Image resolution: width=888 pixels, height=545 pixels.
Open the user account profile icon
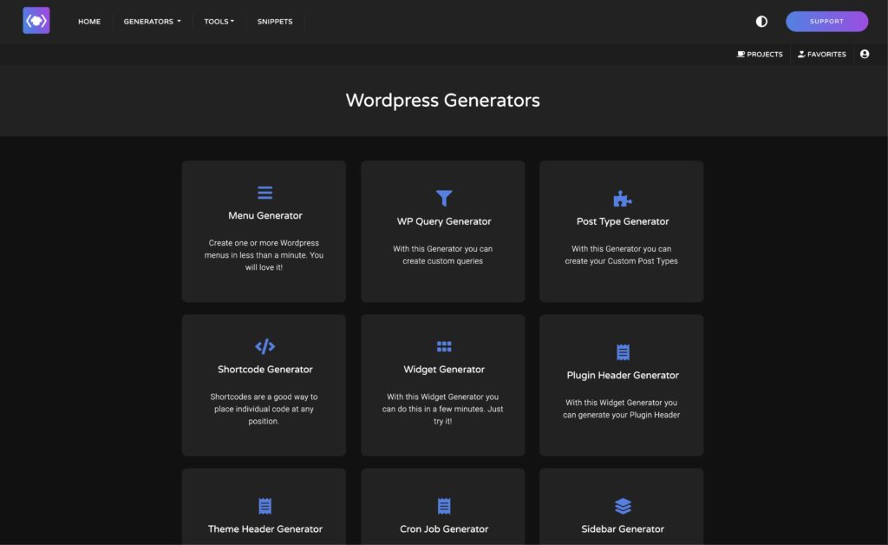(x=865, y=54)
